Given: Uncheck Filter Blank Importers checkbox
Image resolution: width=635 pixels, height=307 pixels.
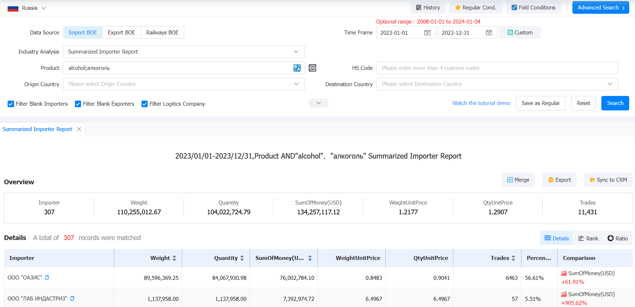Looking at the screenshot, I should 11,104.
